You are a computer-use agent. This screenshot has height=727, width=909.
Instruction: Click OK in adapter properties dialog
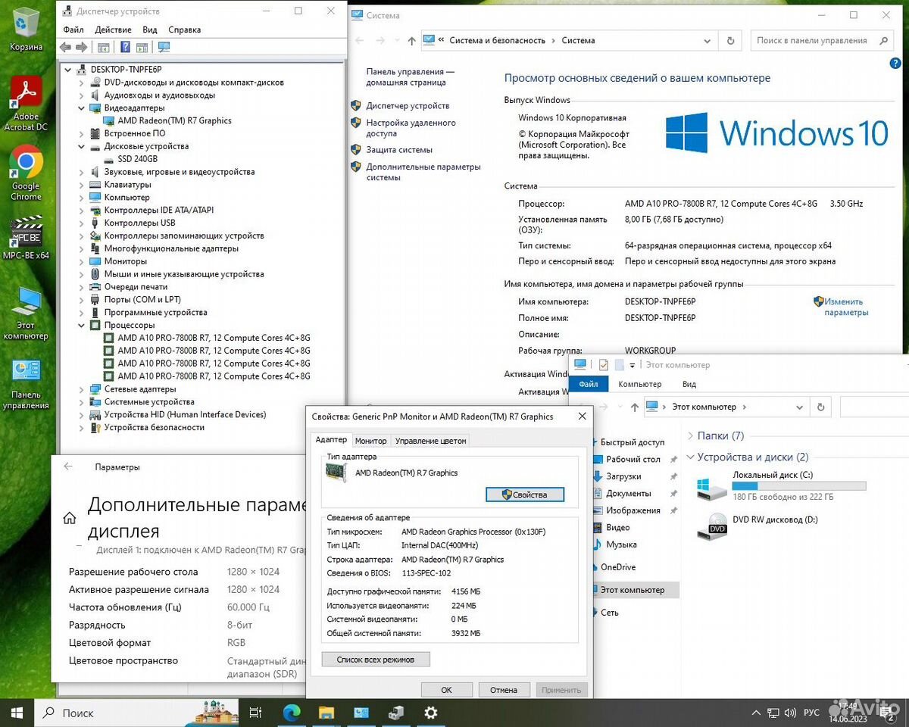coord(446,690)
